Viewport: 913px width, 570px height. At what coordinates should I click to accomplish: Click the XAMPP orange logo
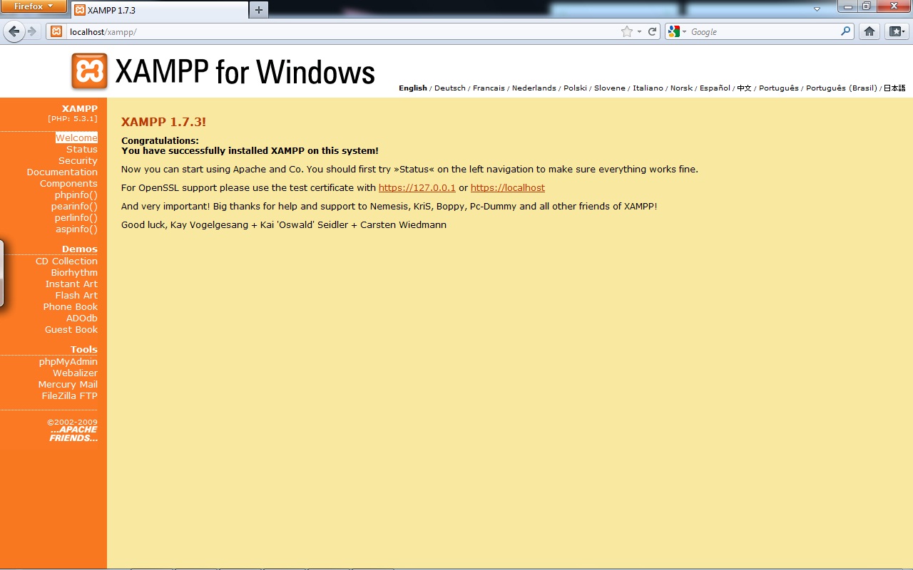coord(89,71)
